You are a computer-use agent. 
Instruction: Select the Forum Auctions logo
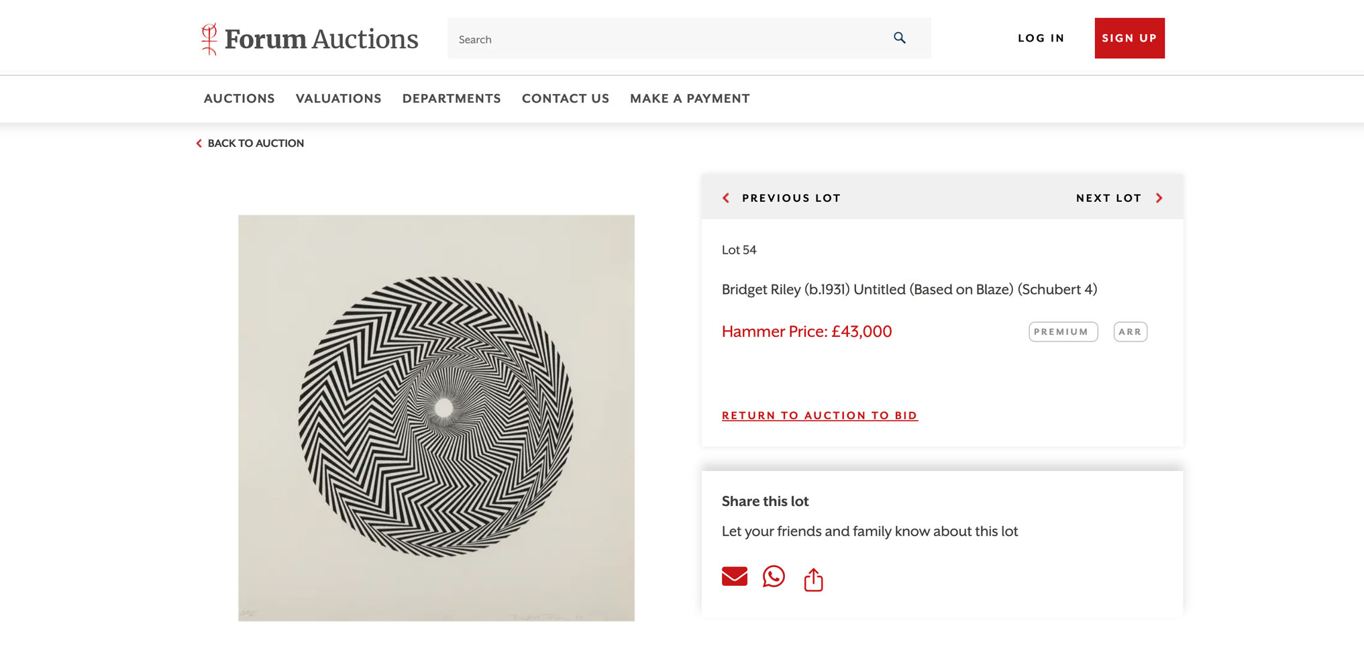click(307, 38)
